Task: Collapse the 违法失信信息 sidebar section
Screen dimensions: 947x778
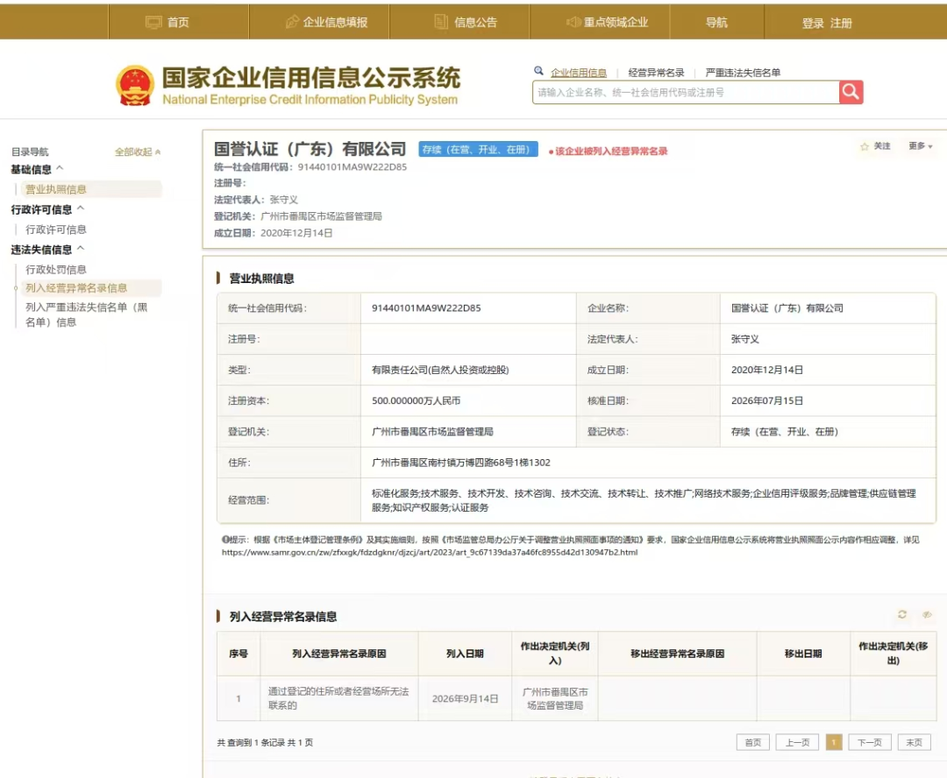Action: (47, 250)
